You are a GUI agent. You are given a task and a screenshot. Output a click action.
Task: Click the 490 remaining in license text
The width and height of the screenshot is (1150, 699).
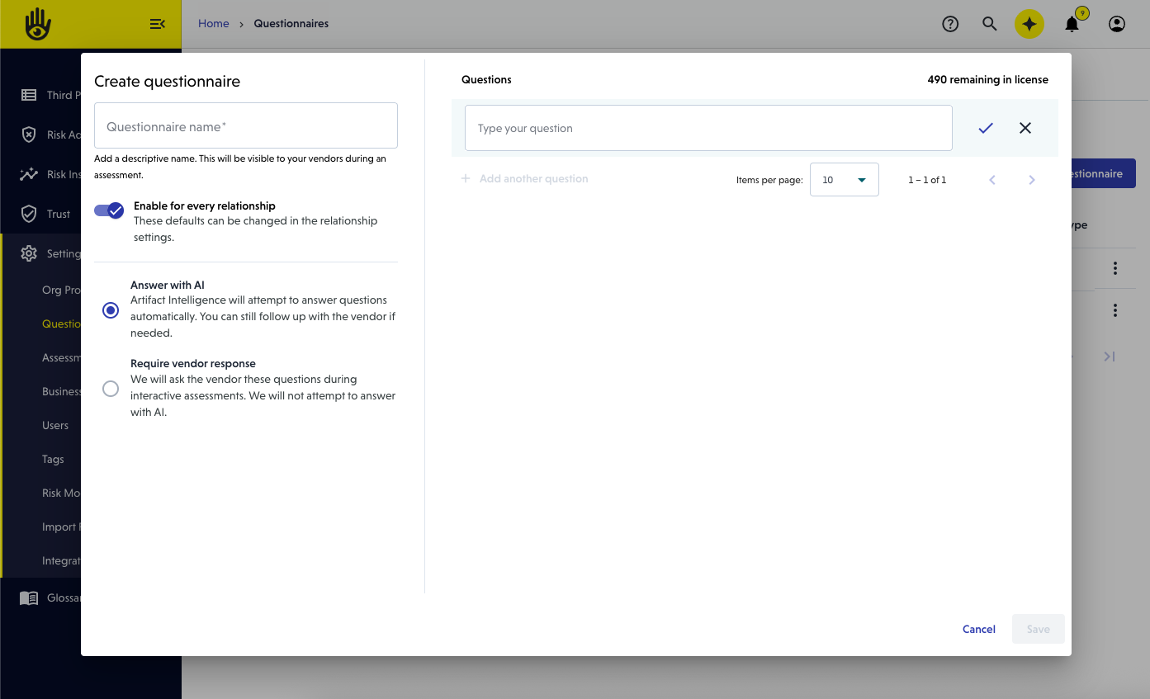[x=988, y=80]
